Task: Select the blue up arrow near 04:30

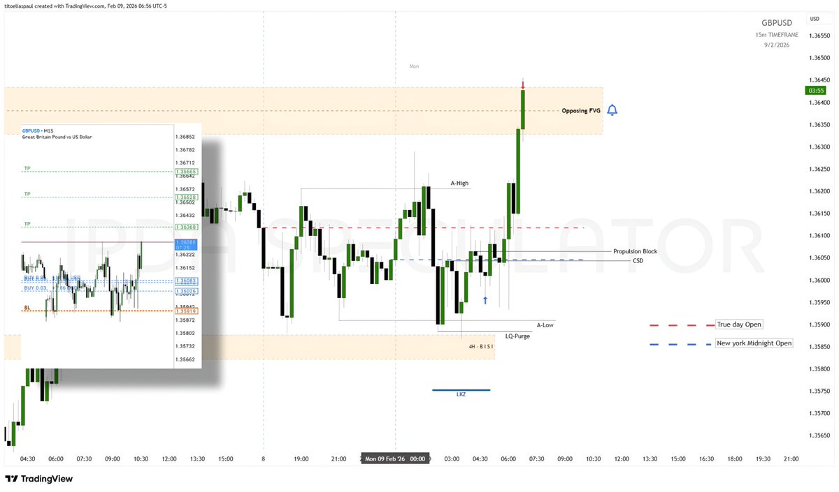Action: [485, 300]
